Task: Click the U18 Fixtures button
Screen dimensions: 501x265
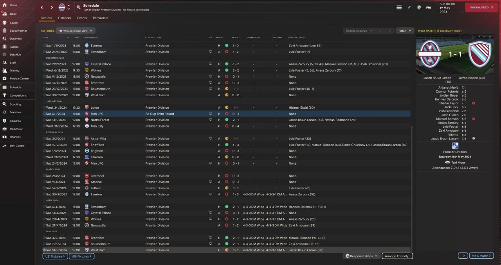Action: pos(81,256)
